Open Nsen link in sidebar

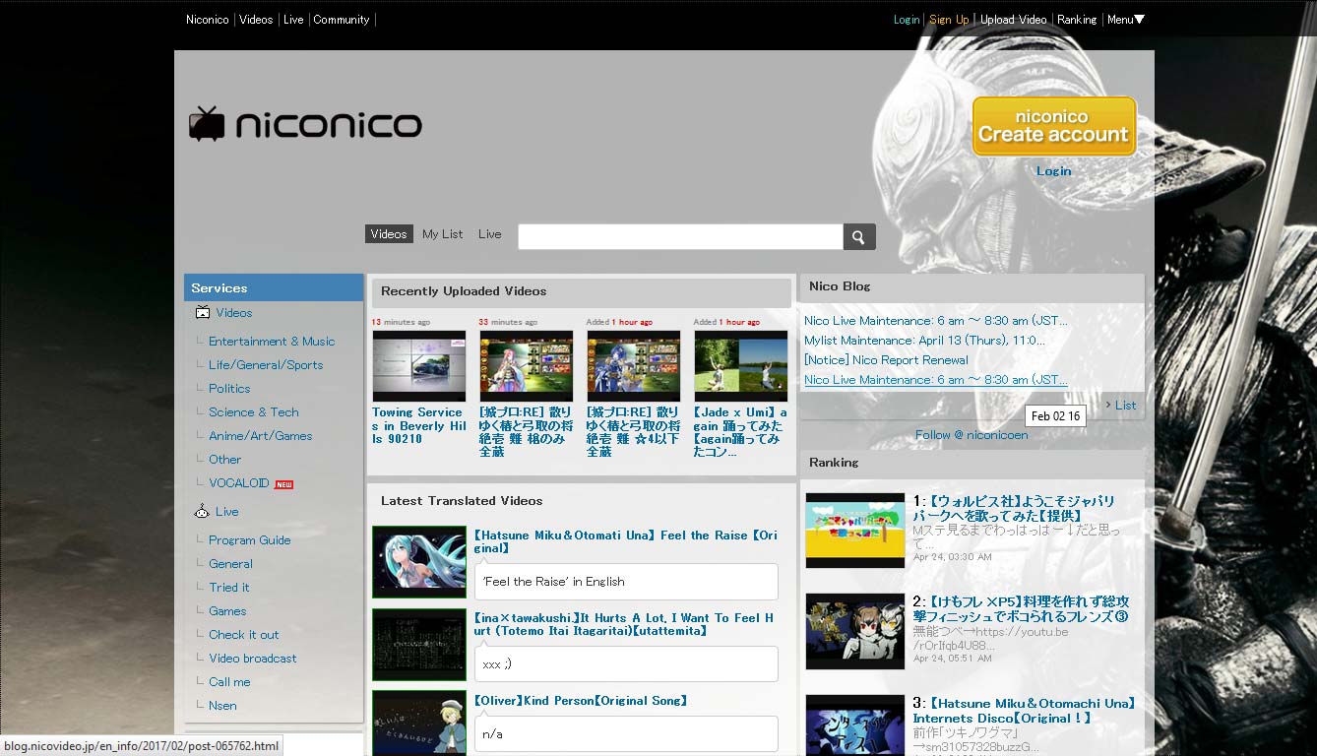click(x=222, y=706)
